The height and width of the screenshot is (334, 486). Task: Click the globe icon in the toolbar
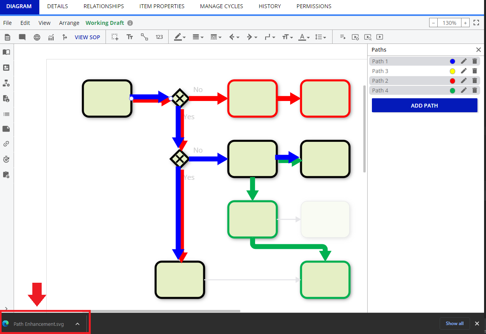pos(37,37)
